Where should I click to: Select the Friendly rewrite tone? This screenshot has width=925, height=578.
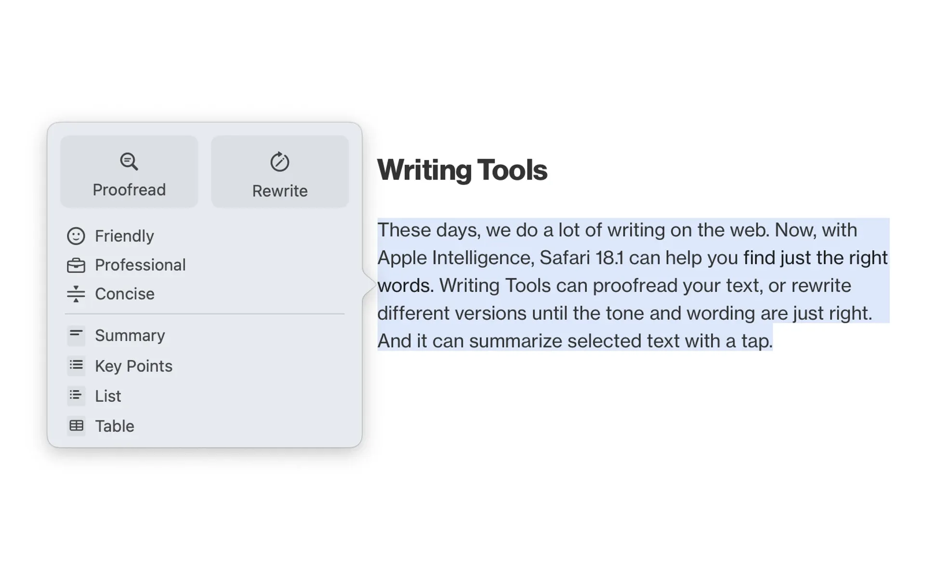[124, 236]
